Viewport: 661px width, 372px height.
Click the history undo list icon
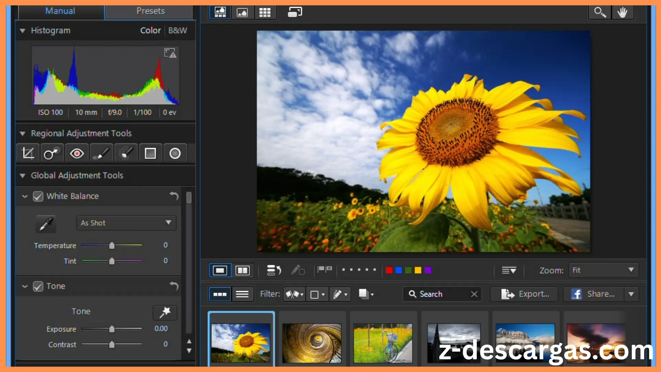(274, 270)
